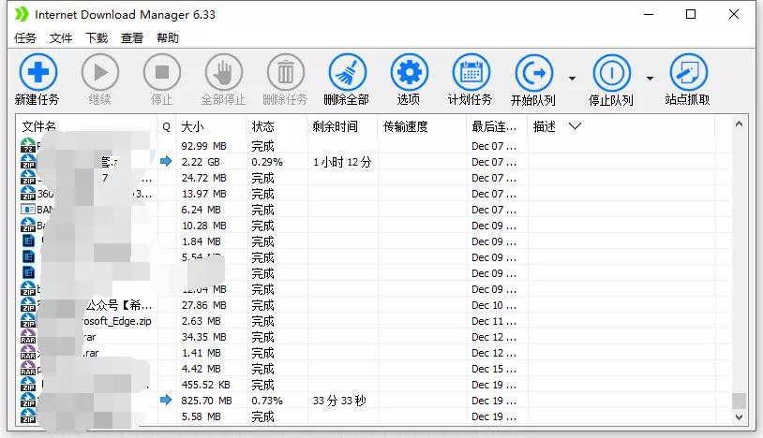The image size is (763, 438).
Task: Click the 开始队列 icon
Action: click(x=533, y=73)
